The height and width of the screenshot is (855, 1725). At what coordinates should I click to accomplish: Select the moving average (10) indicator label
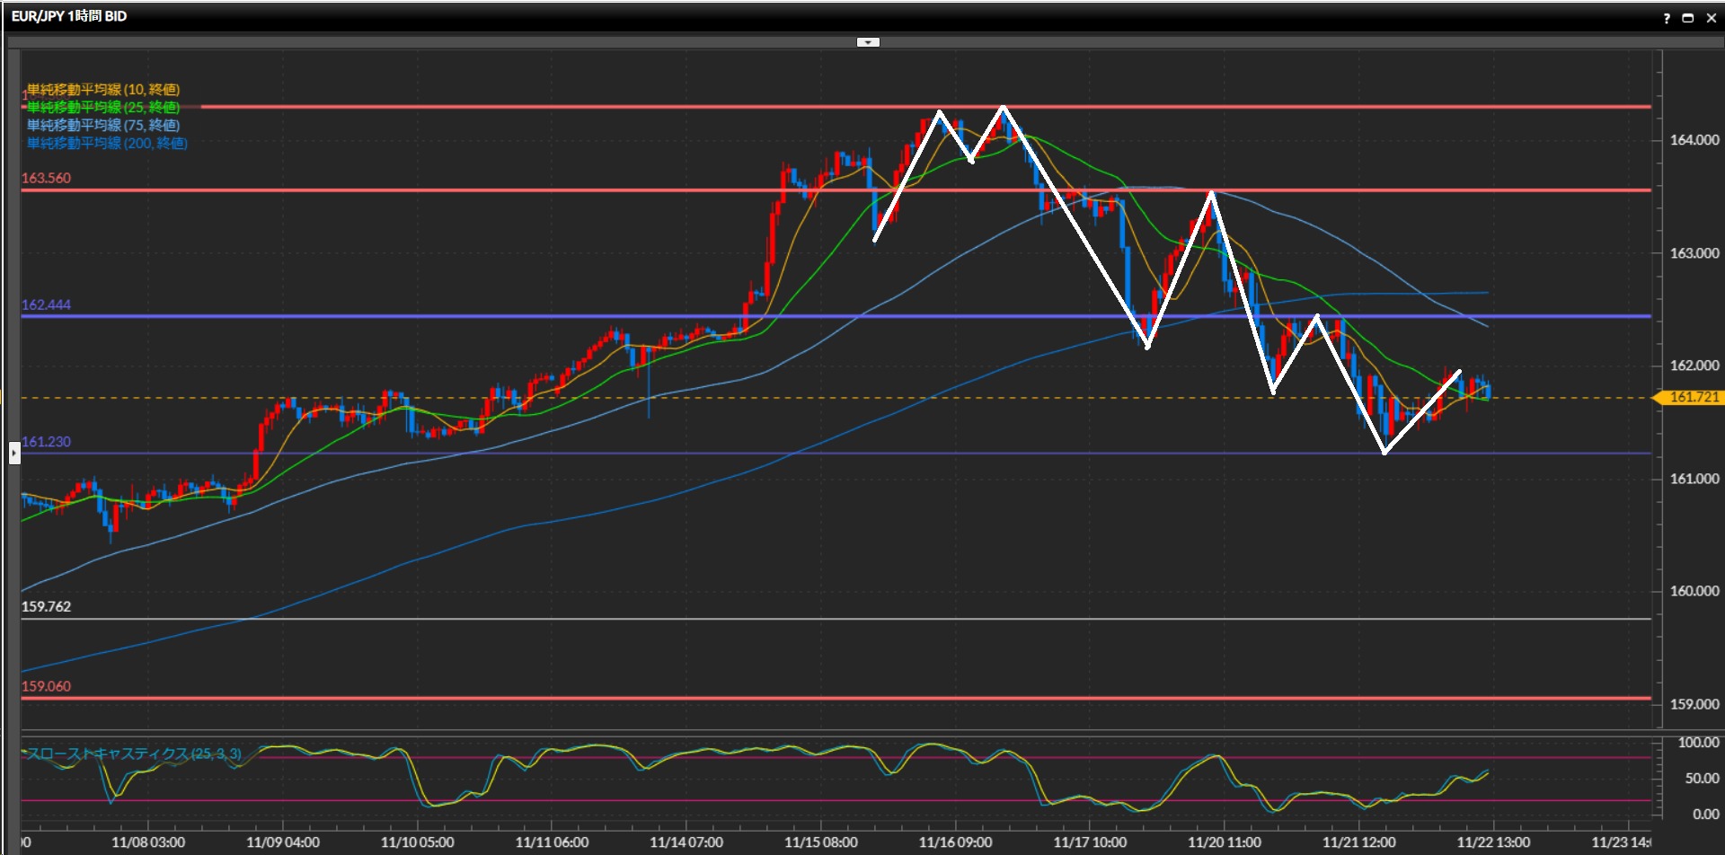pos(103,90)
